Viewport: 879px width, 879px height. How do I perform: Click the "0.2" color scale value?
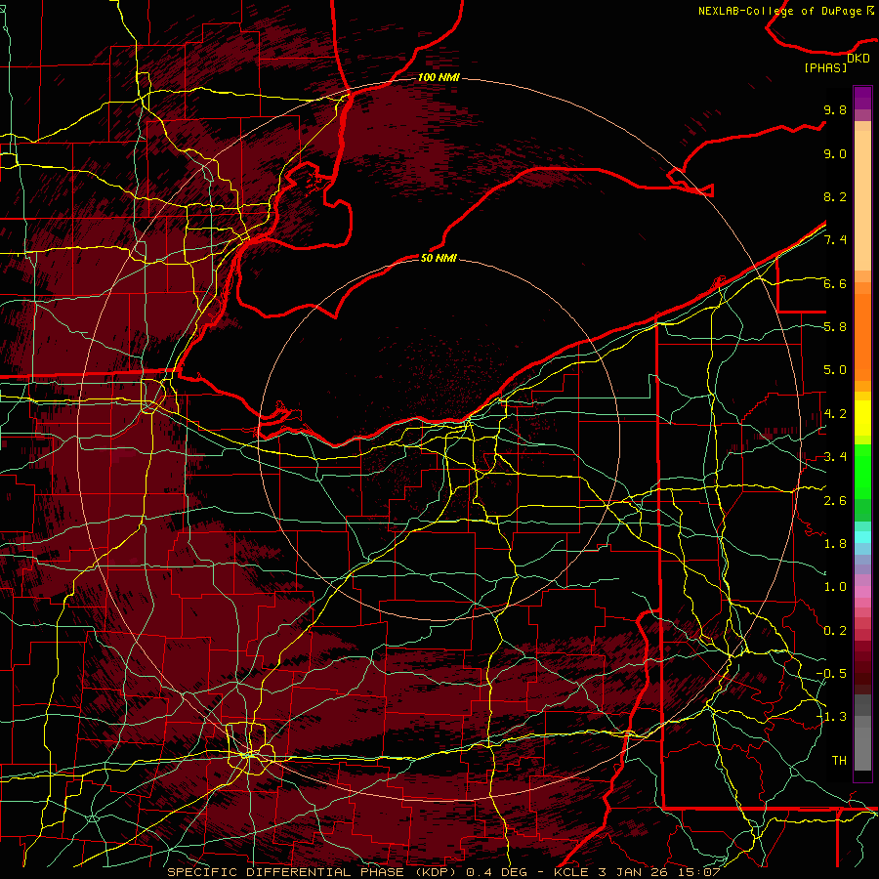coord(835,631)
